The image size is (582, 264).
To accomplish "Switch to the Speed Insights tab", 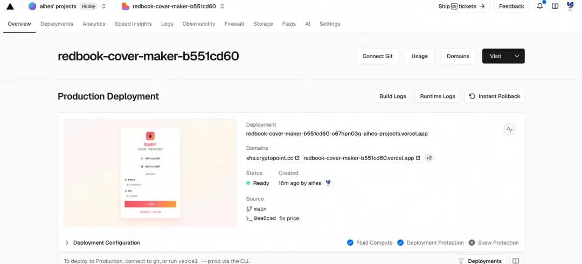I will (x=133, y=24).
